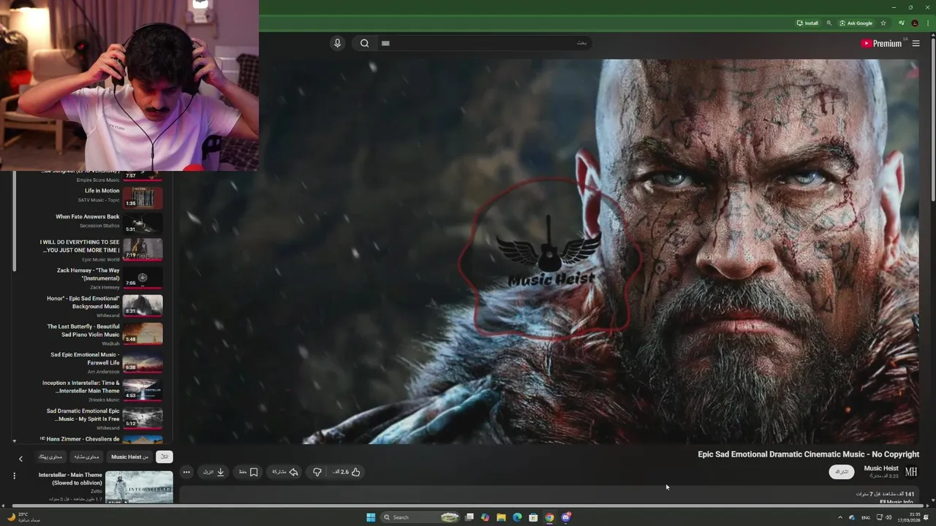Click the zoom magnifier icon in address bar
This screenshot has width=936, height=526.
pyautogui.click(x=829, y=23)
